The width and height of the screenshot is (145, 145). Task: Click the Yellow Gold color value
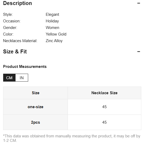(56, 34)
